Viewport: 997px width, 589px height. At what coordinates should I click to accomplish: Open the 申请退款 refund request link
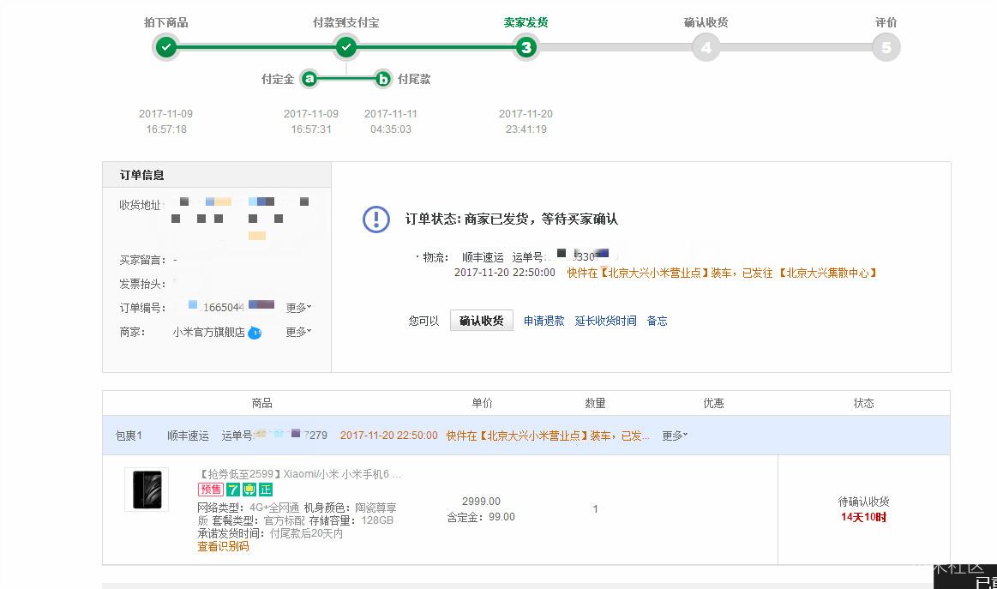(544, 320)
